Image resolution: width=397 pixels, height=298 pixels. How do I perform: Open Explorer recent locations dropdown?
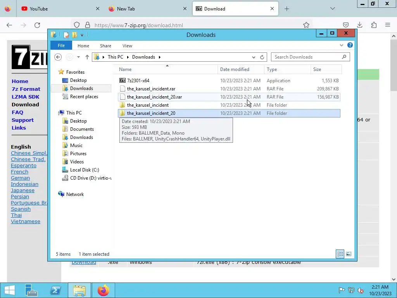[78, 57]
